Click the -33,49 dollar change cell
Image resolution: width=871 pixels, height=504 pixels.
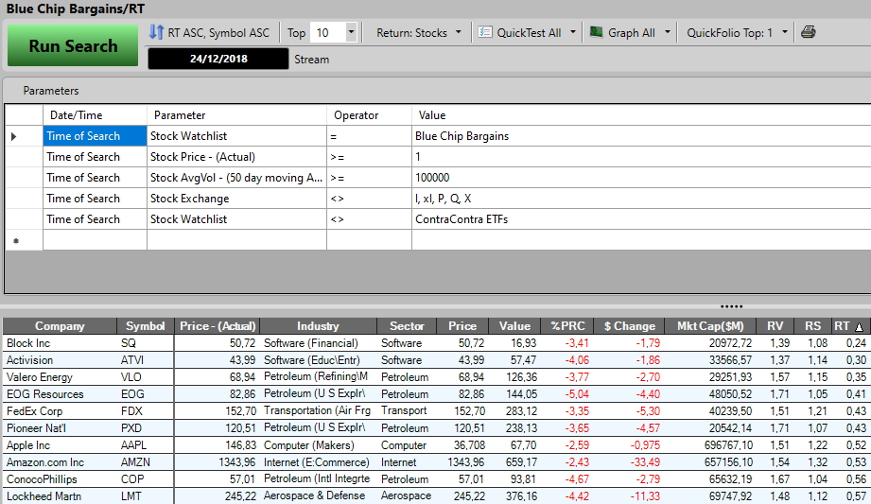coord(629,462)
